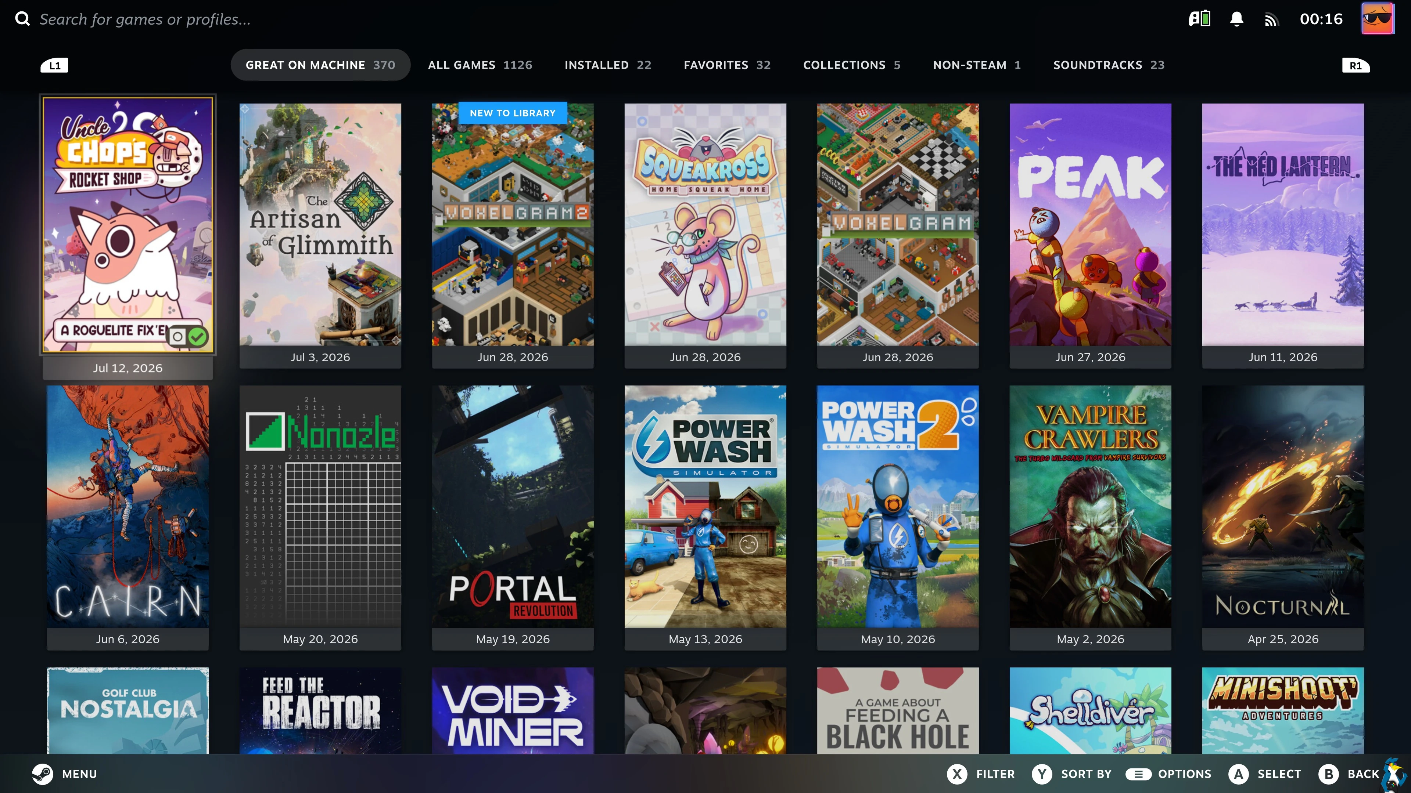1411x793 pixels.
Task: Open the Favorites tab
Action: [727, 65]
